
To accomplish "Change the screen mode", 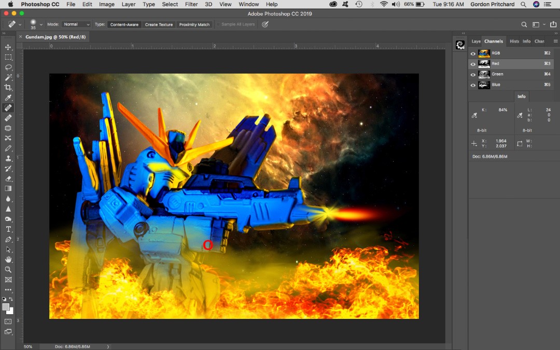I will tap(8, 332).
